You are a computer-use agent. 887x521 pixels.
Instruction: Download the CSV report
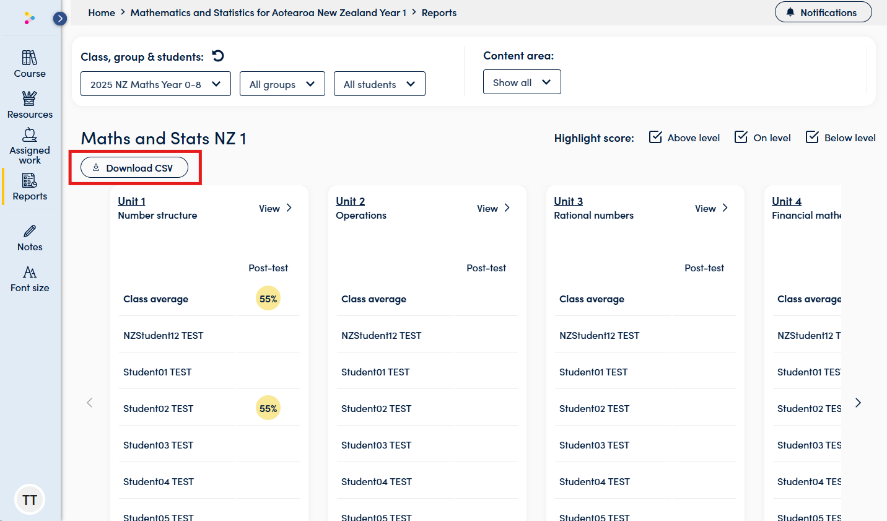[134, 168]
